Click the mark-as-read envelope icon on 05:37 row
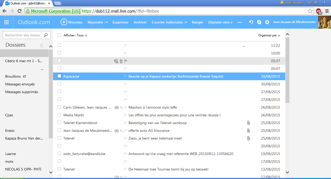 (x=116, y=61)
